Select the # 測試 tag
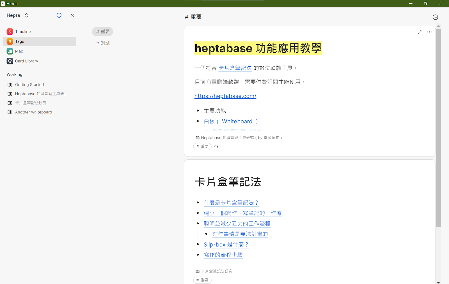The image size is (449, 284). [102, 43]
